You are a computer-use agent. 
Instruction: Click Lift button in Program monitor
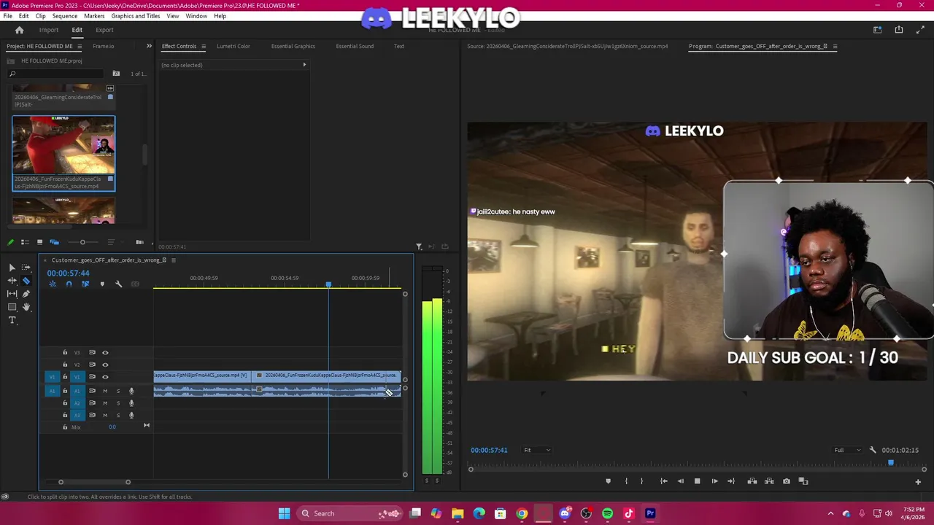pos(752,481)
